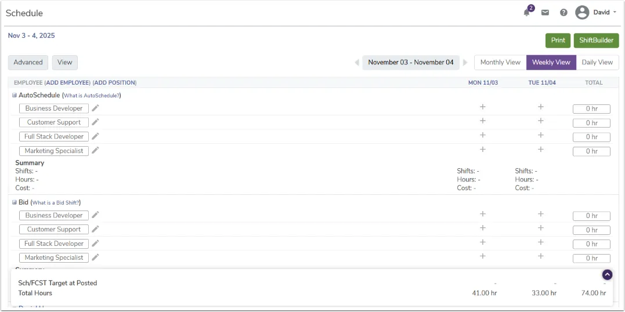The image size is (625, 312).
Task: Add Tuesday shift for Bid Full Stack Developer
Action: [541, 242]
